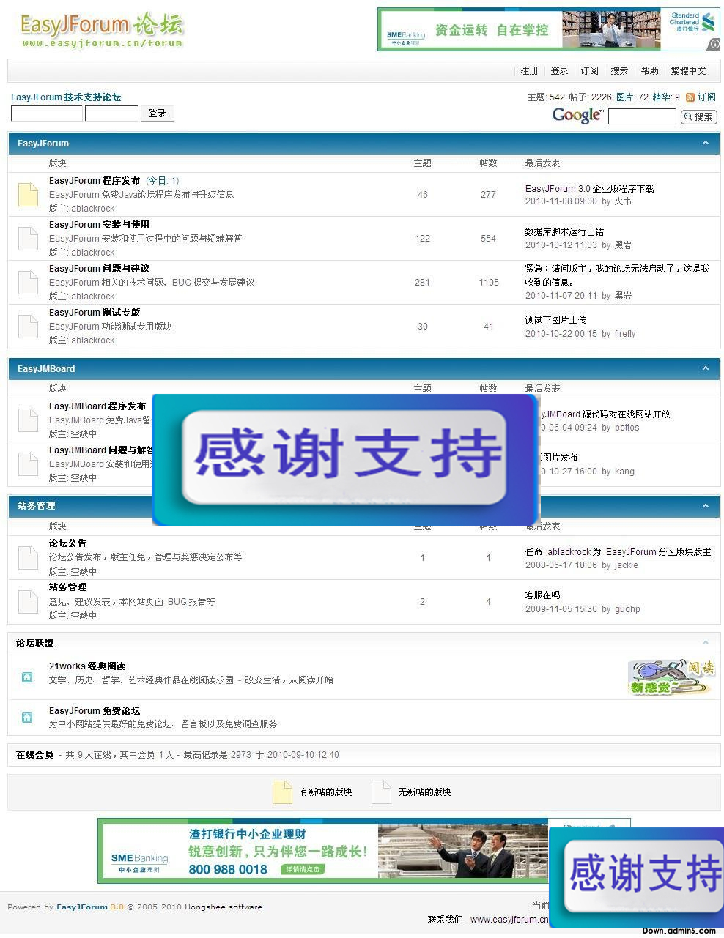Click the 订阅 link beside the RSS icon
The height and width of the screenshot is (938, 724).
click(706, 97)
